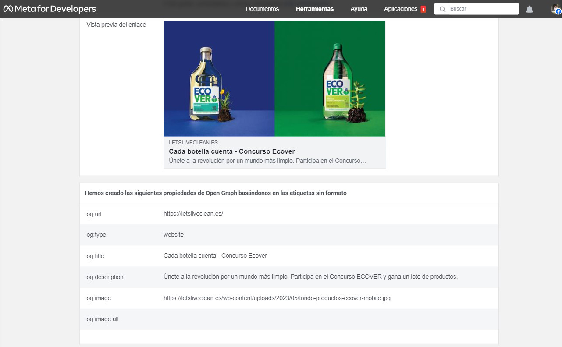Viewport: 562px width, 347px height.
Task: Click the truncated description in preview card
Action: 267,161
